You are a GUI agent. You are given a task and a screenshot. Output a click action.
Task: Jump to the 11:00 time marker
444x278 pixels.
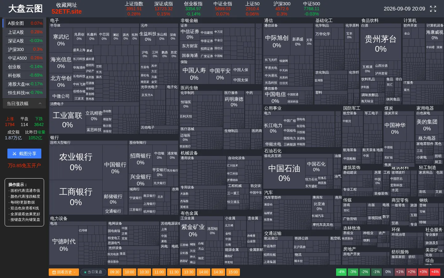coord(159,272)
